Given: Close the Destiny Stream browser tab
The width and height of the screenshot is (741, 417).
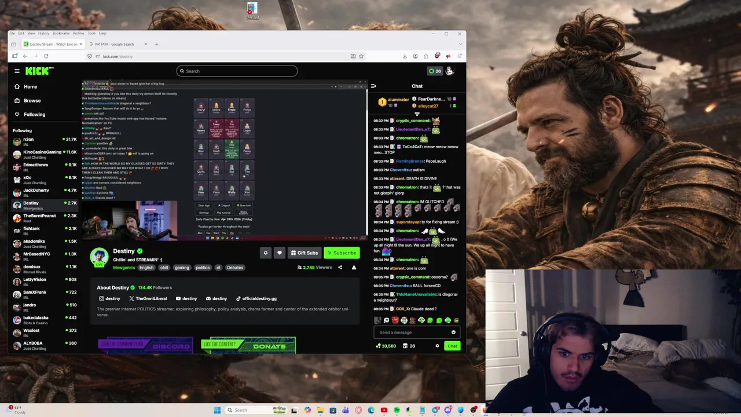Looking at the screenshot, I should point(81,44).
